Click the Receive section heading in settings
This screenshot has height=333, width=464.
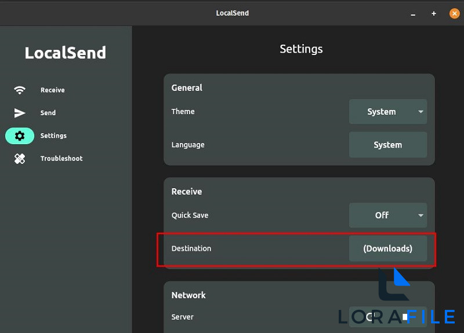click(x=187, y=192)
